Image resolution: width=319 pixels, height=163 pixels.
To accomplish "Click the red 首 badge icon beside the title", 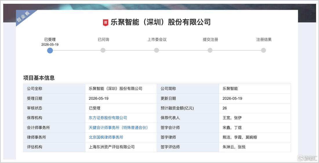I will [105, 22].
